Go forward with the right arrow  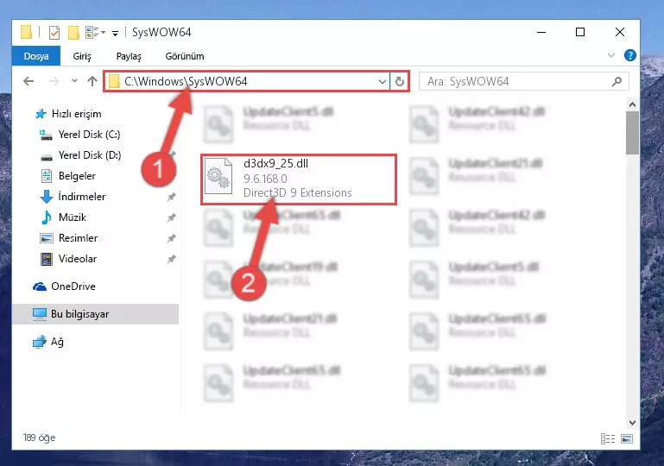(x=54, y=81)
